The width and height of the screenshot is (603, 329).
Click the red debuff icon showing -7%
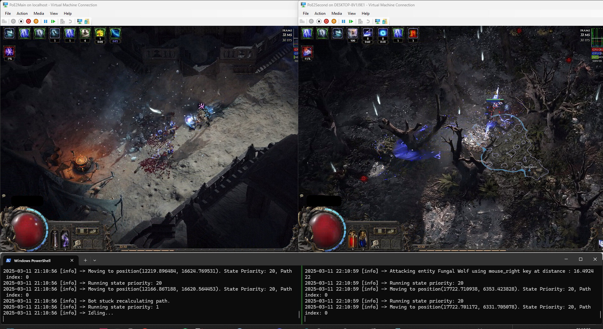[x=9, y=51]
